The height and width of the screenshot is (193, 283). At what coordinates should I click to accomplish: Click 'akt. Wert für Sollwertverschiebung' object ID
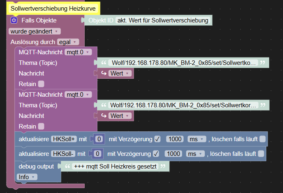point(163,20)
